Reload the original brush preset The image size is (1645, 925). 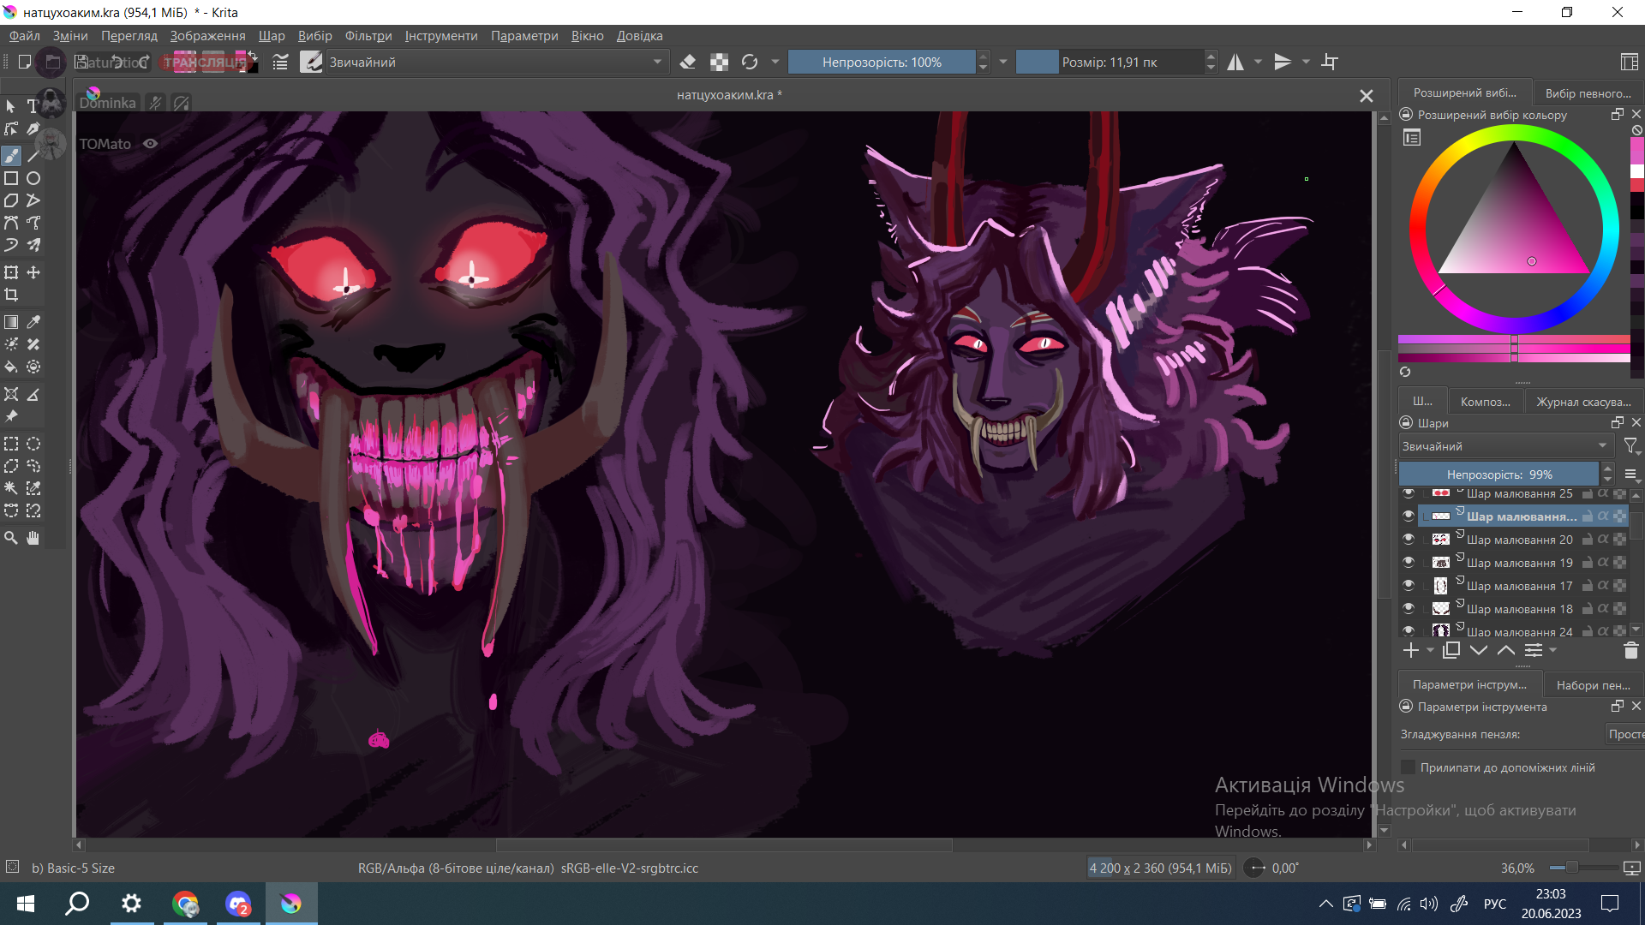click(x=750, y=62)
